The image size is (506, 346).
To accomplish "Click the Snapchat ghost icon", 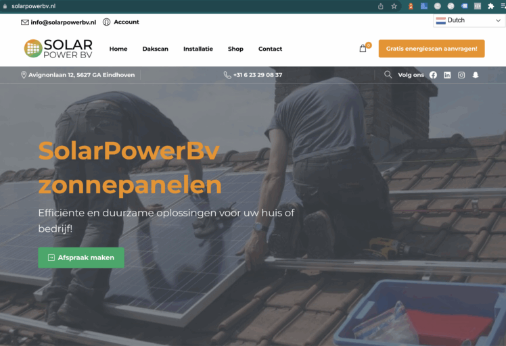I will pyautogui.click(x=476, y=75).
